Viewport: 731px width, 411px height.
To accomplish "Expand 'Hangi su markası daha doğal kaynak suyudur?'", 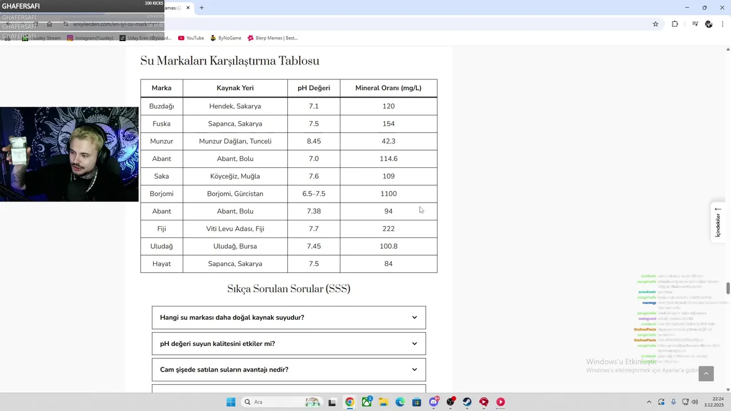I will coord(289,317).
